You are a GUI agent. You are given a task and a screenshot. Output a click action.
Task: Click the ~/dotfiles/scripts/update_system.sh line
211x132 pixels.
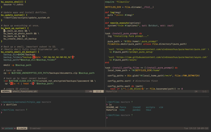[27, 17]
